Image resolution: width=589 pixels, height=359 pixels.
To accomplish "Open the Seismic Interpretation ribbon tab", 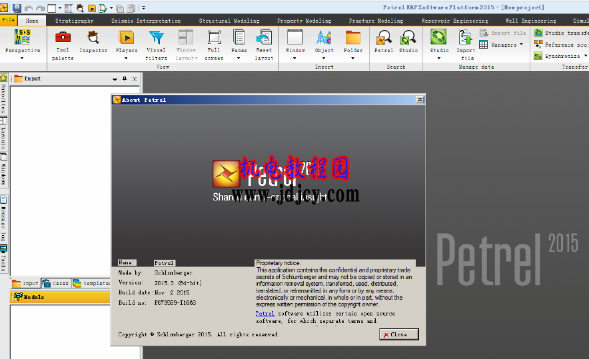I will tap(146, 21).
